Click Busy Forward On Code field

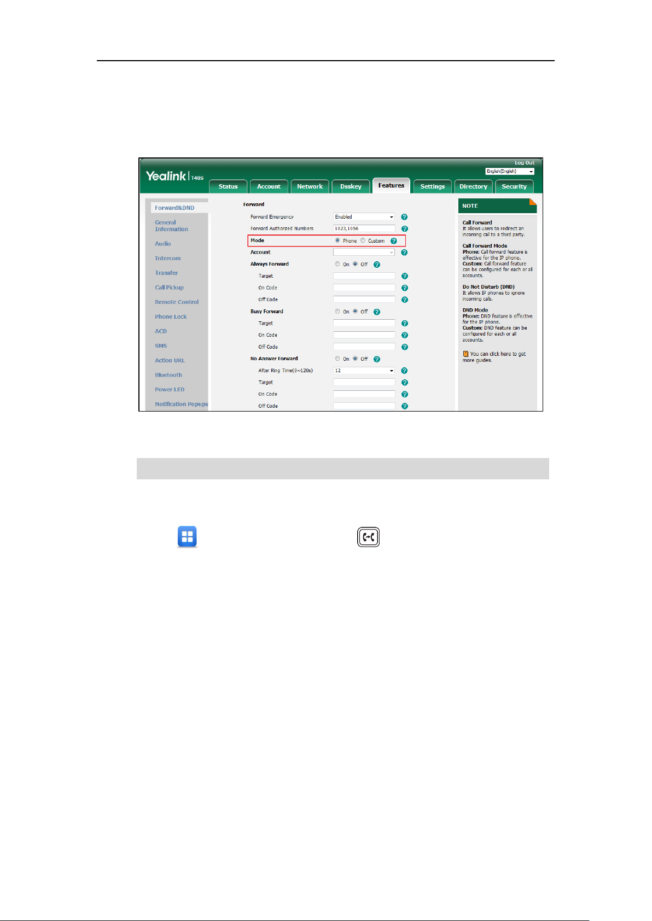(x=364, y=335)
